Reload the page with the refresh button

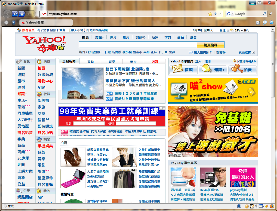15,14
